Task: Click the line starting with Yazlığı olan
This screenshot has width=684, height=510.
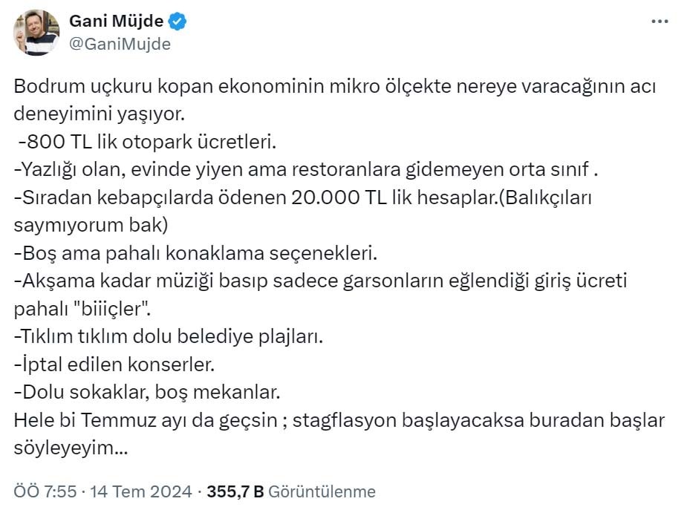Action: click(306, 169)
